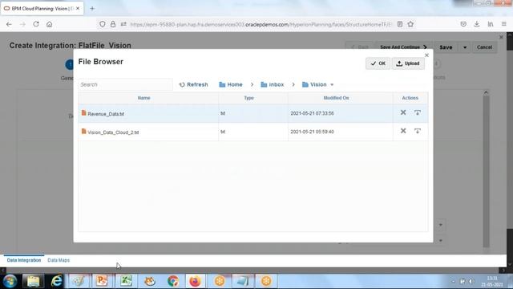Open the Firefox library icon
The height and width of the screenshot is (289, 513).
point(491,24)
